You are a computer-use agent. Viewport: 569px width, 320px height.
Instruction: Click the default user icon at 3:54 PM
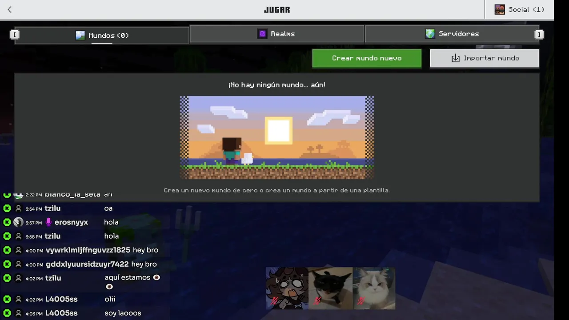click(18, 208)
